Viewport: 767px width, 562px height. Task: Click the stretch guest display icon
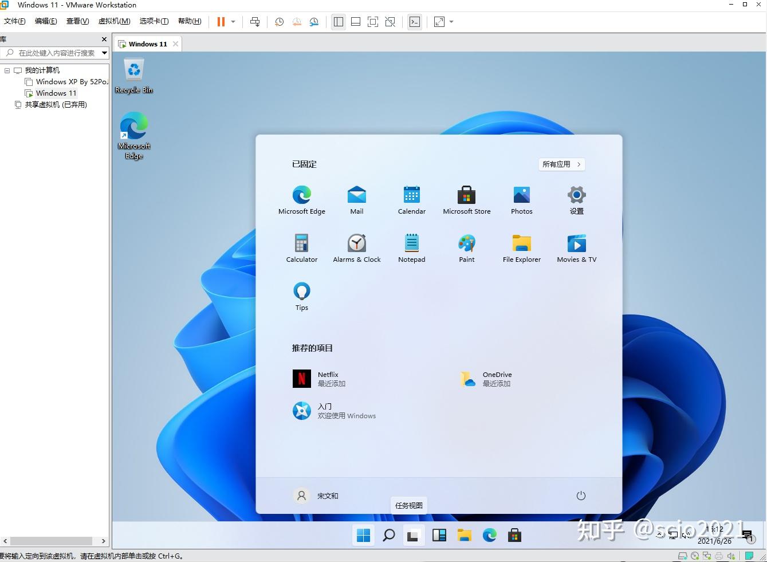(x=439, y=22)
